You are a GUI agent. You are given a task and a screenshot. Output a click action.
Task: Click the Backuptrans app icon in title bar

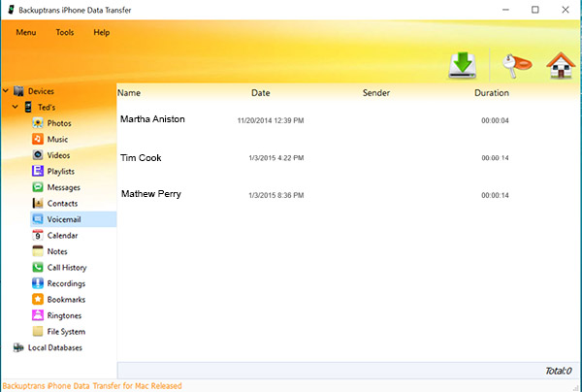pos(11,10)
